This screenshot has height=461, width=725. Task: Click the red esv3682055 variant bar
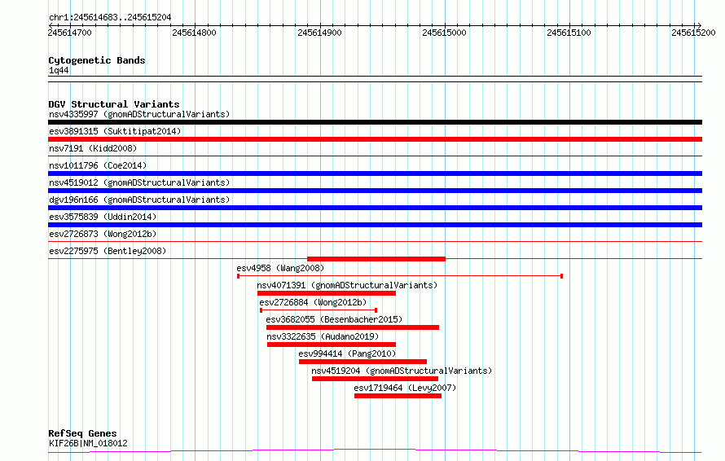(353, 327)
